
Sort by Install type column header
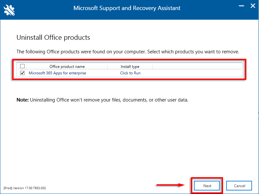[130, 67]
